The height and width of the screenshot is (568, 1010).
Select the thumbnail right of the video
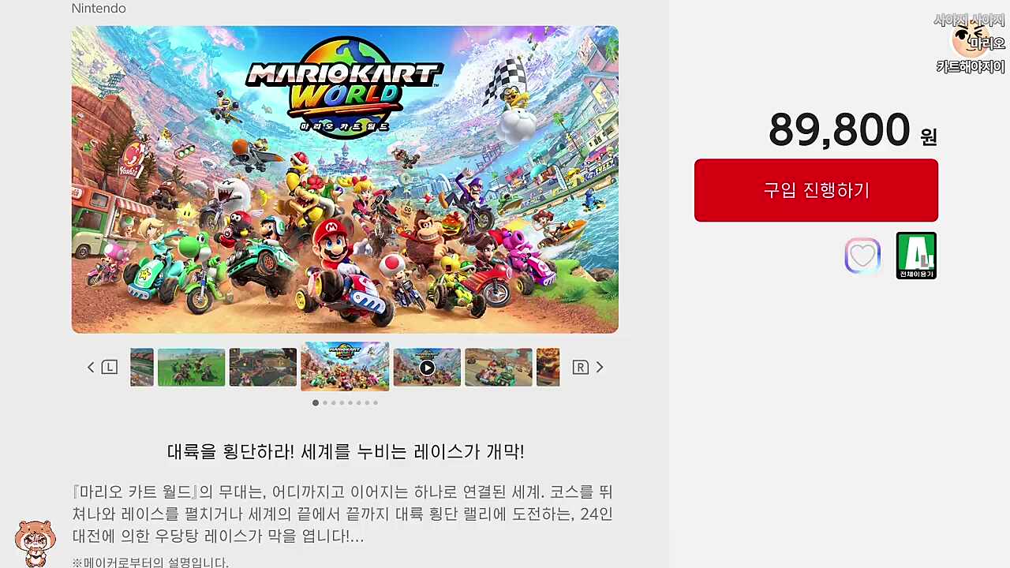[499, 367]
